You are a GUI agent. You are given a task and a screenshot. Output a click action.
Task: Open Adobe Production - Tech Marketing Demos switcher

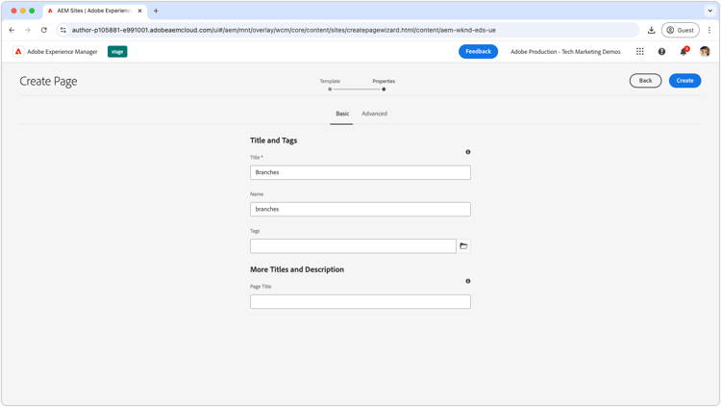(565, 52)
